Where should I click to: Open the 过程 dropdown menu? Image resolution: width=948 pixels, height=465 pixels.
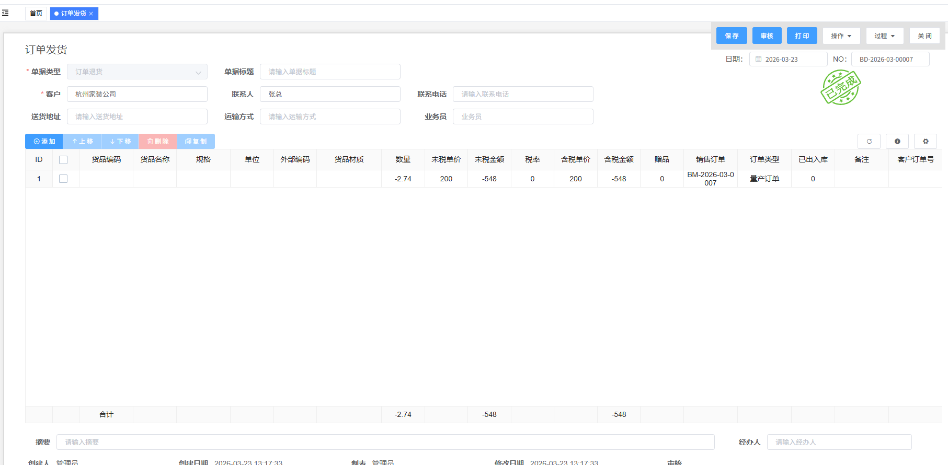(884, 36)
